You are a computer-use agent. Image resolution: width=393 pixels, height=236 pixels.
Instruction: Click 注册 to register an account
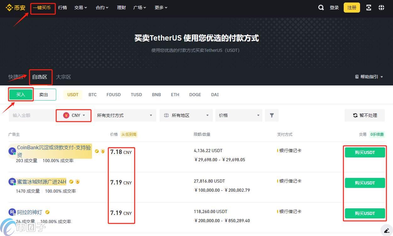[x=352, y=7]
